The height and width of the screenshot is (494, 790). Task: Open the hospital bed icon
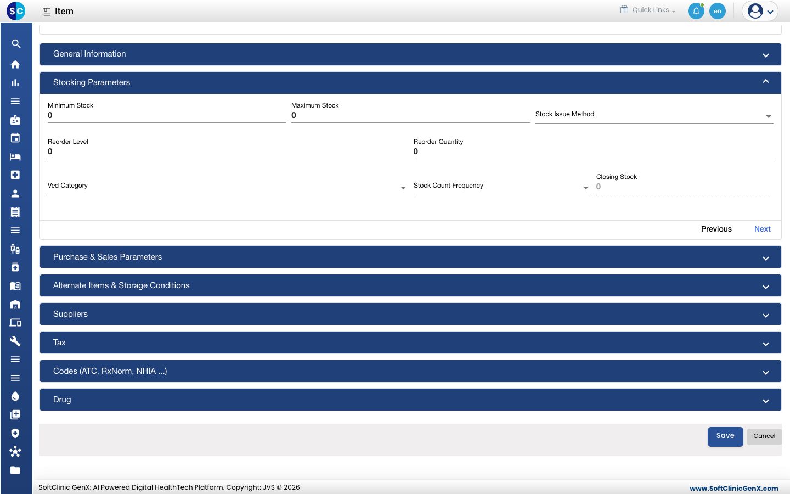[x=15, y=156]
